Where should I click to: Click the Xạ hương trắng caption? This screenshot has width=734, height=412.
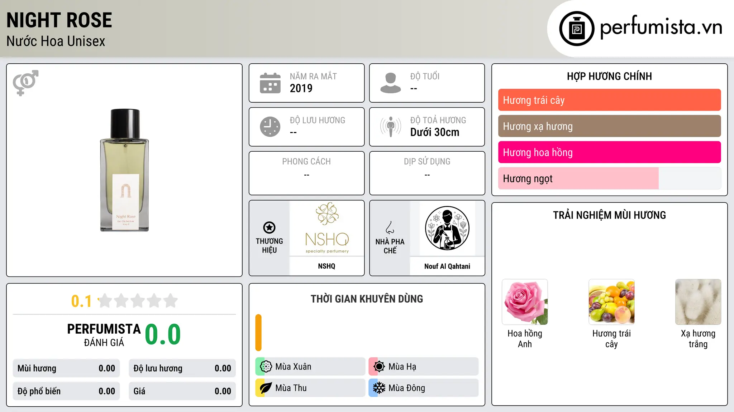(698, 339)
